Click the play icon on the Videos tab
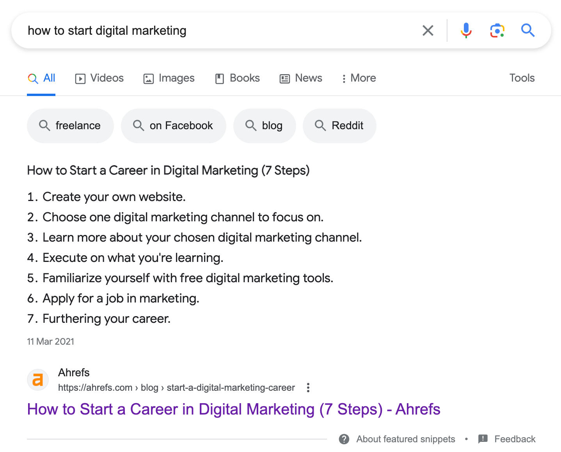 [80, 78]
